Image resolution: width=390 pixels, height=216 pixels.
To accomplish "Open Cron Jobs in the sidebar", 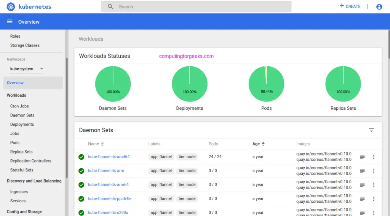I will (19, 106).
